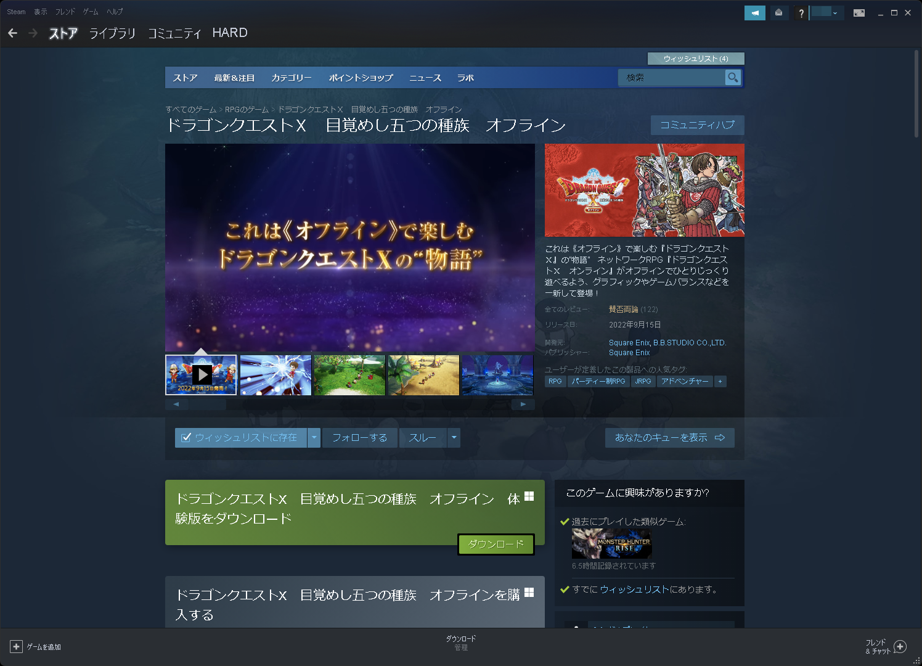Open Friends & Chat via its plus icon

click(x=899, y=647)
